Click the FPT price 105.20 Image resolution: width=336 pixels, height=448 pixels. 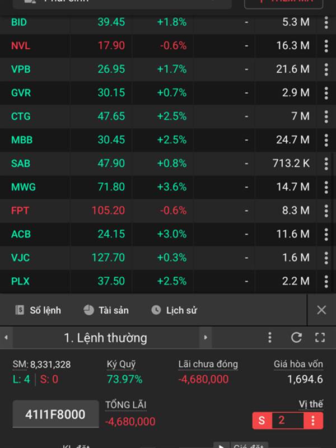[x=108, y=211]
